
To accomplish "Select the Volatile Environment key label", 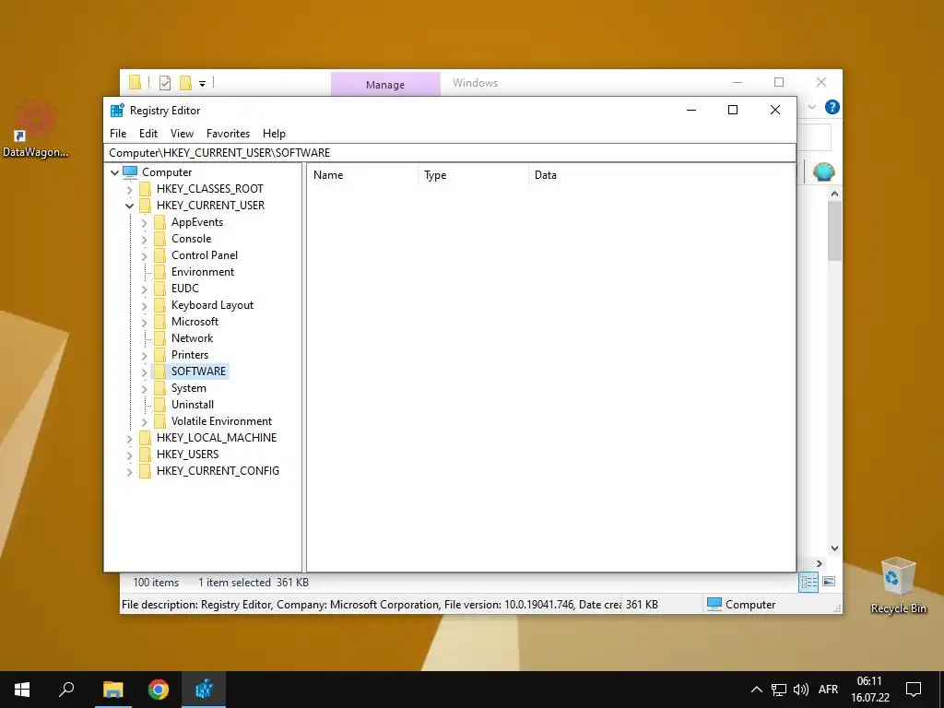I will pyautogui.click(x=221, y=421).
